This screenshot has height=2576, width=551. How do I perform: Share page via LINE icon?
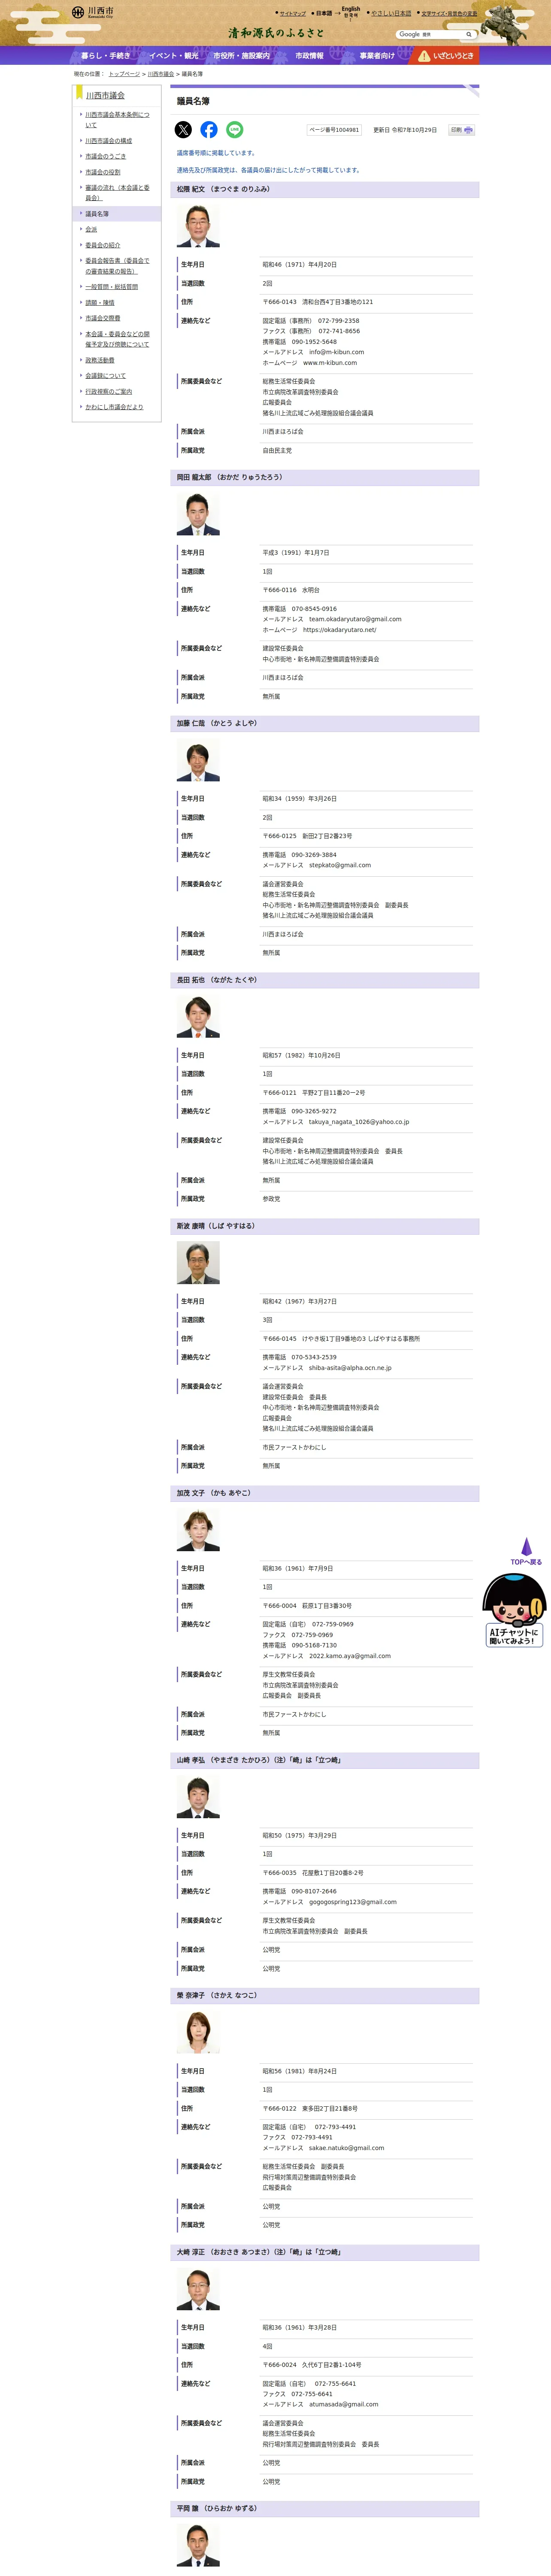pos(234,130)
